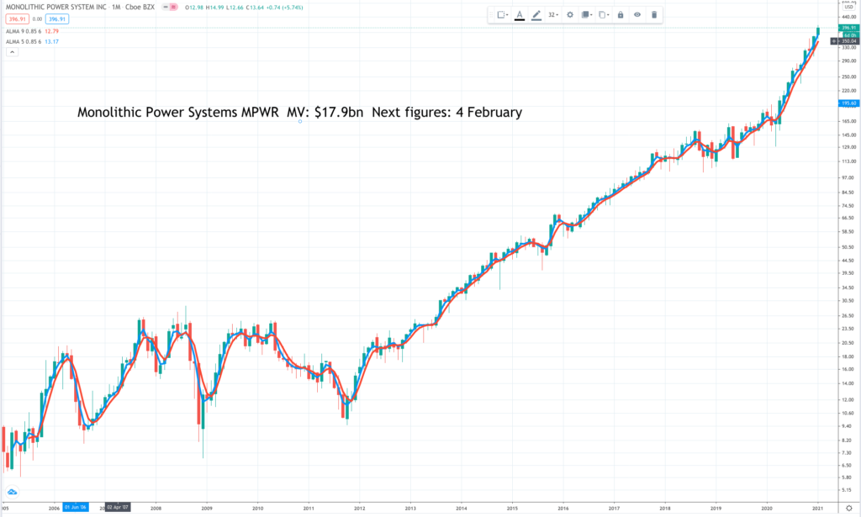Select the ALMA 5 0.85 6 indicator legend
This screenshot has height=517, width=861.
coord(24,41)
